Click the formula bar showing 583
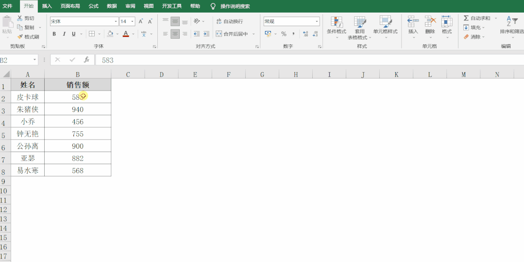 coord(309,60)
